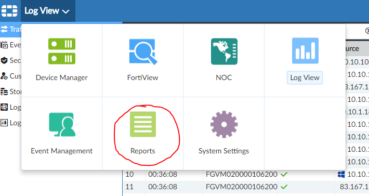Viewport: 369px width, 196px height.
Task: Click the FortiView label
Action: click(142, 77)
